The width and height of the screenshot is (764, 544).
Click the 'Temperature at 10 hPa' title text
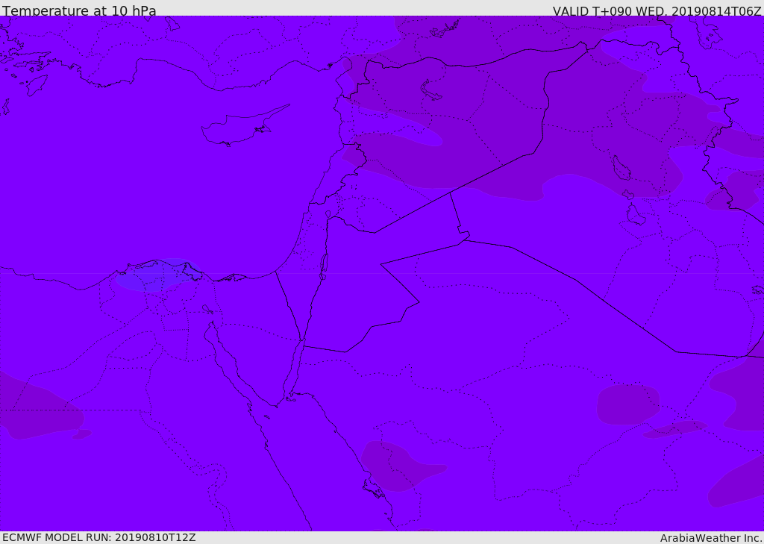coord(79,10)
